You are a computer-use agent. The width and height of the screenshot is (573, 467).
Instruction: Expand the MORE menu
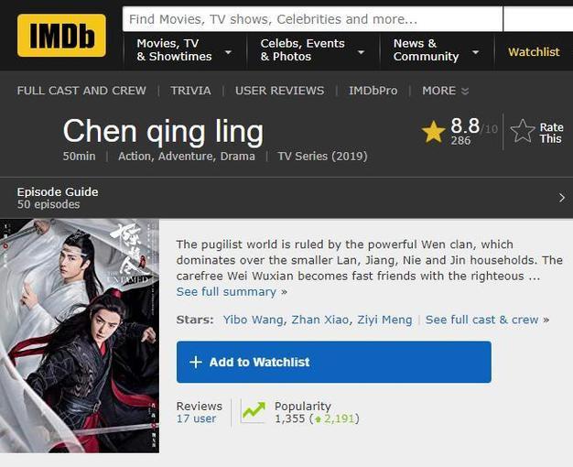tap(445, 91)
